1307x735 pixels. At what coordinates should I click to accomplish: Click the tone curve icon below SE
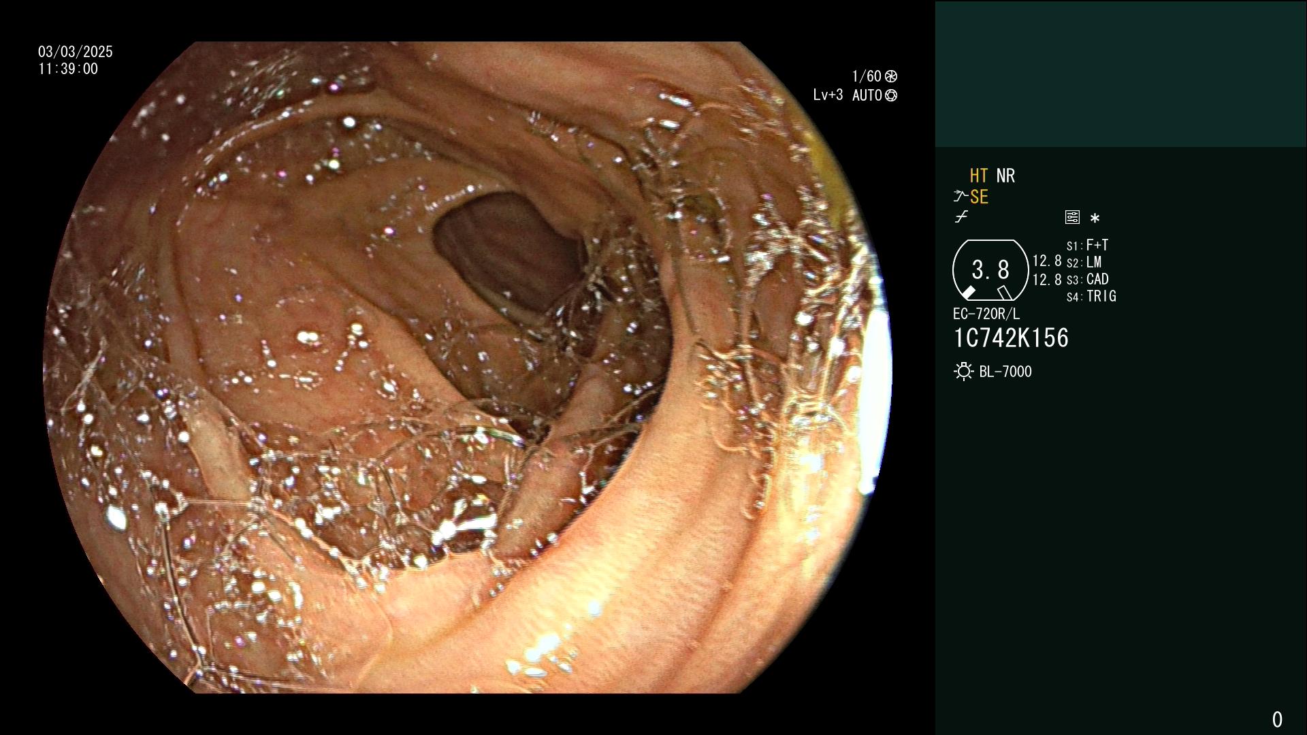tap(961, 217)
